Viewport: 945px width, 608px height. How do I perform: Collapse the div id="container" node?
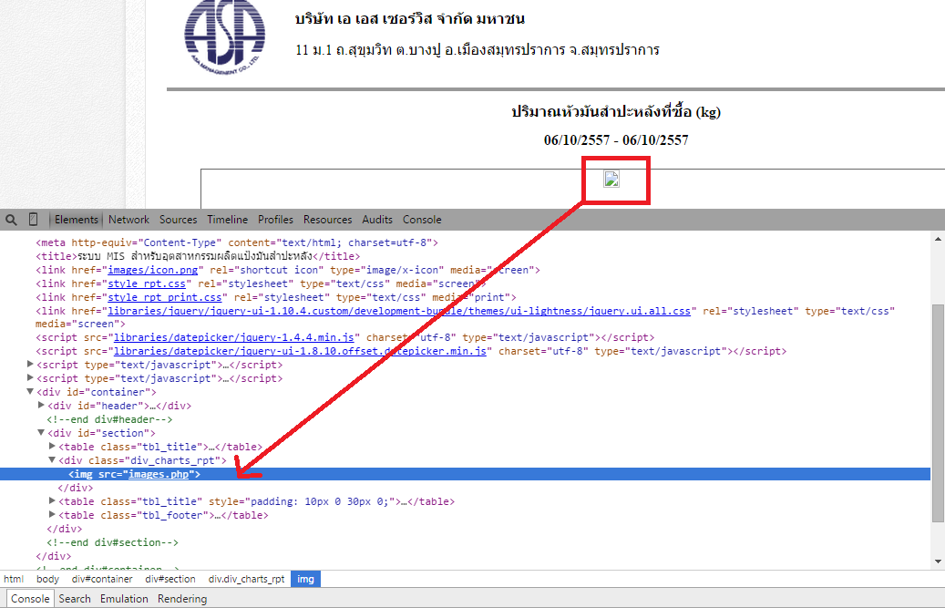point(30,392)
